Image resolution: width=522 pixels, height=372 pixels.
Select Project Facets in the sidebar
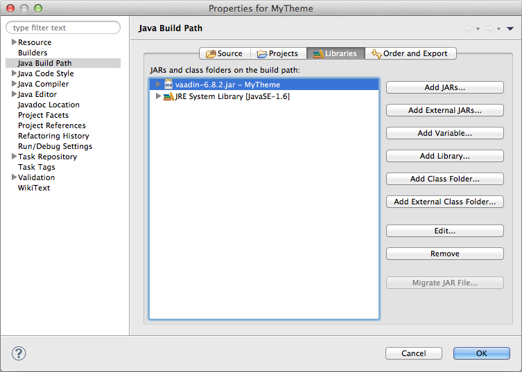(43, 115)
